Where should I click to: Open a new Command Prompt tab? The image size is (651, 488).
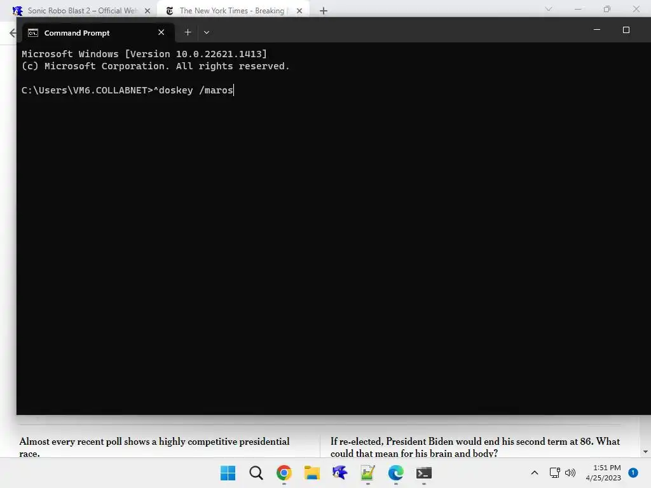pos(188,32)
